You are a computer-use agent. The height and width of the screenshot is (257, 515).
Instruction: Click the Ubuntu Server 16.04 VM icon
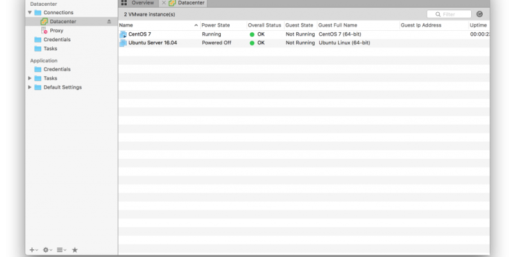tap(123, 43)
